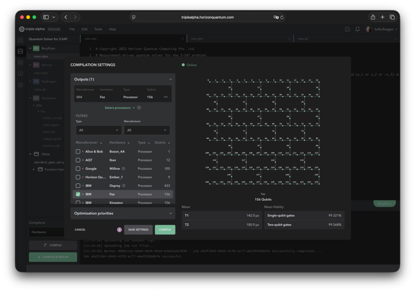Click Beryllium BER badge icon in tree
The width and height of the screenshot is (415, 292).
[36, 48]
